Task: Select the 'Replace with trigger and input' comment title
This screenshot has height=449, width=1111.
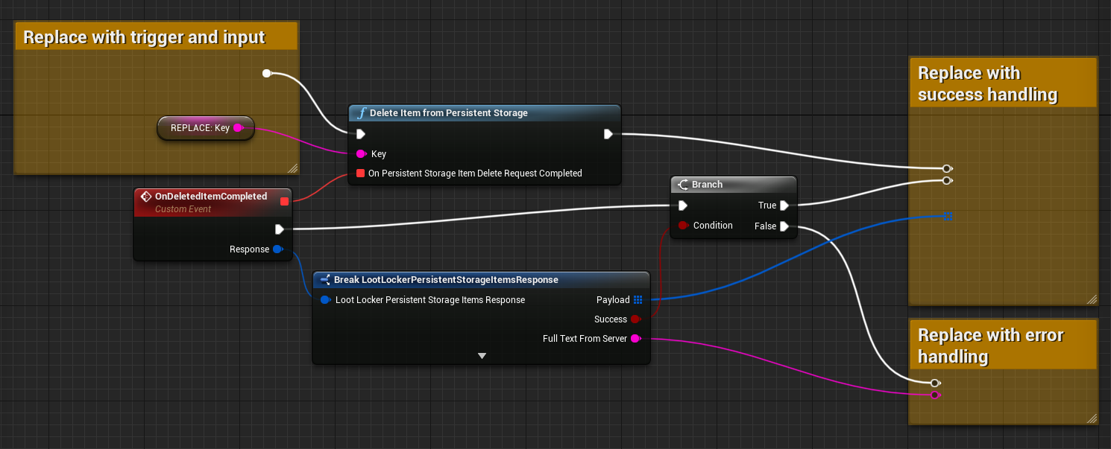Action: [144, 36]
